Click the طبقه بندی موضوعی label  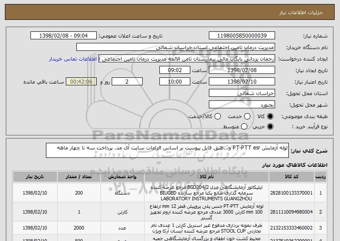[304, 117]
